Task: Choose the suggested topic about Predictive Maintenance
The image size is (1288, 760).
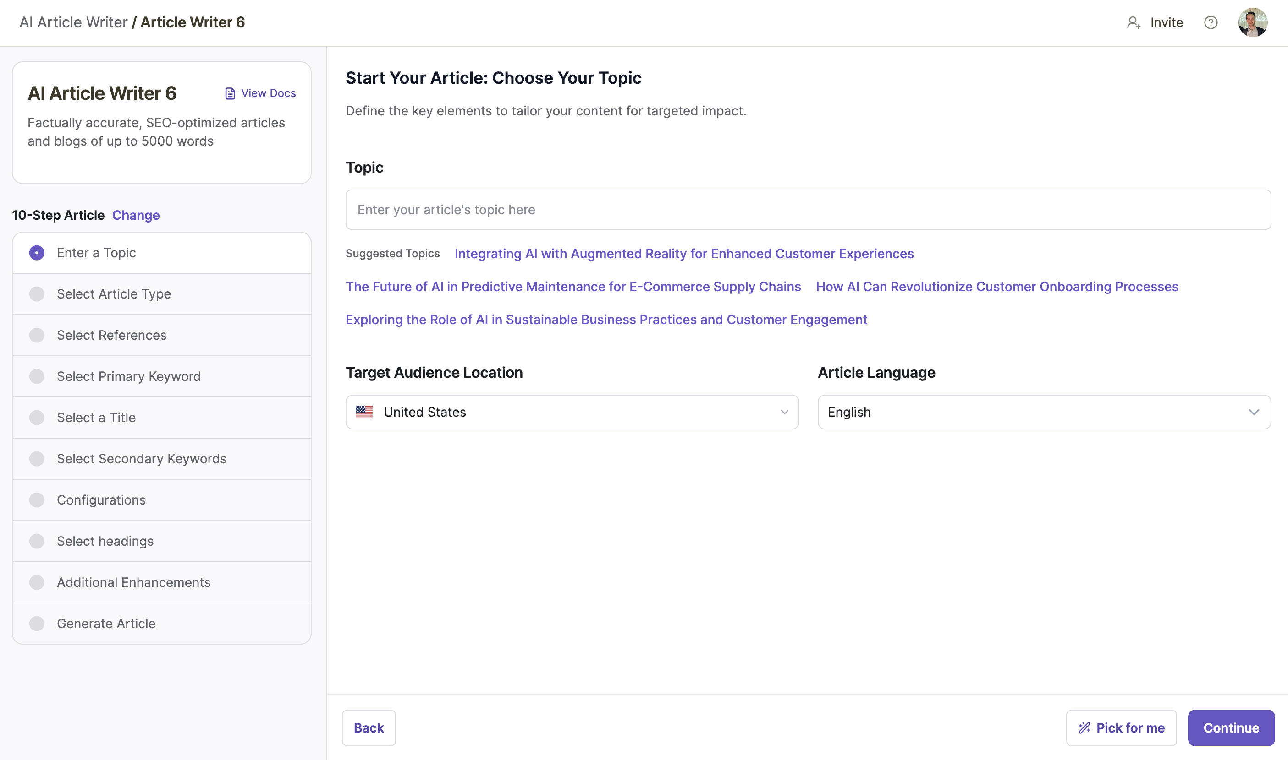Action: coord(573,286)
